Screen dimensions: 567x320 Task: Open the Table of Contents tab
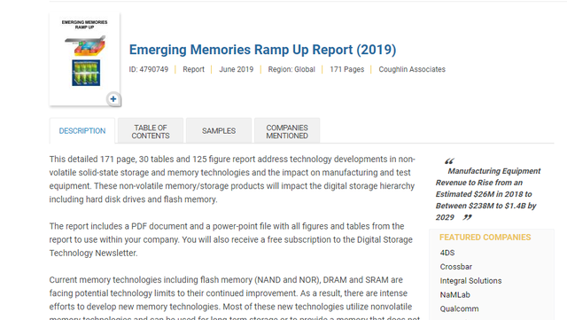(x=151, y=131)
